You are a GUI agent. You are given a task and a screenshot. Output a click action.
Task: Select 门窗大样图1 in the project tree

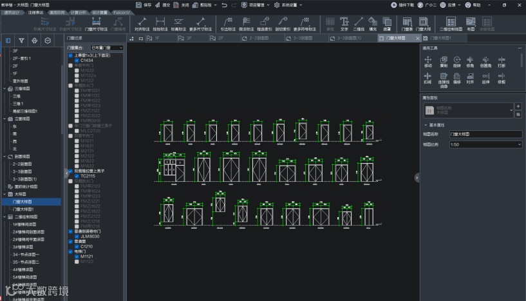coord(23,209)
